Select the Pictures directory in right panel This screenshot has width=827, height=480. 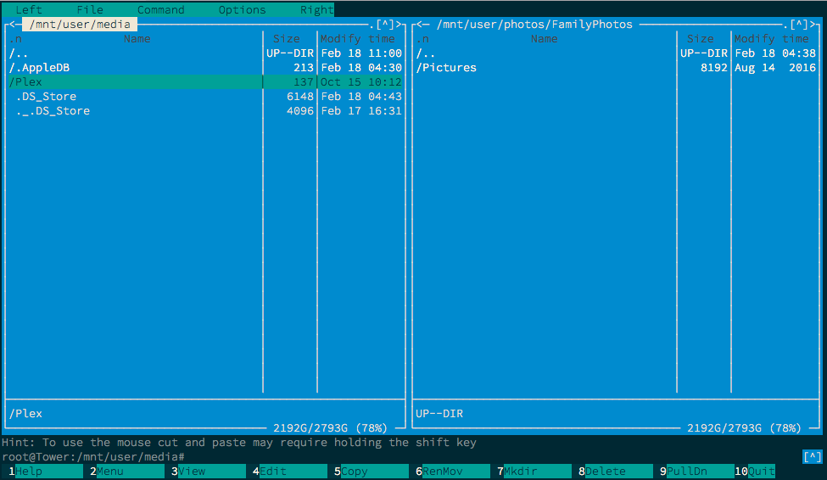click(446, 68)
